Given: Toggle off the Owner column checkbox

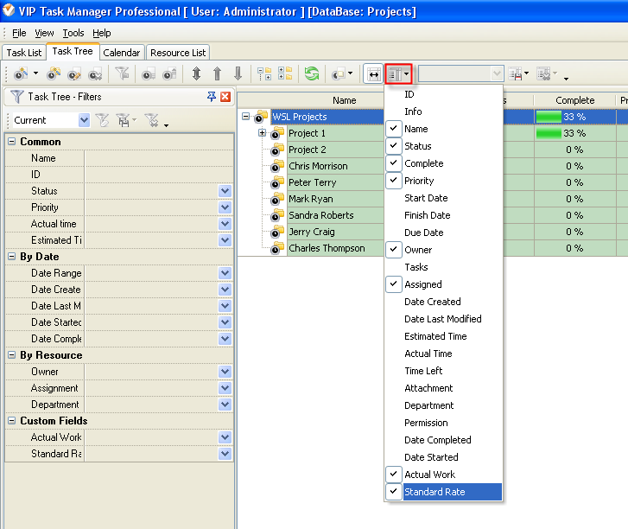Looking at the screenshot, I should point(395,250).
